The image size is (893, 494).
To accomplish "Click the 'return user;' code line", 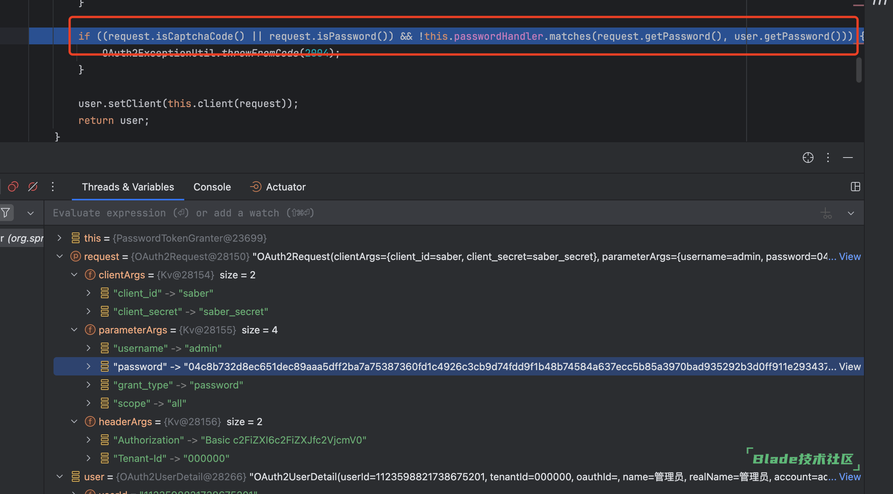I will coord(114,120).
